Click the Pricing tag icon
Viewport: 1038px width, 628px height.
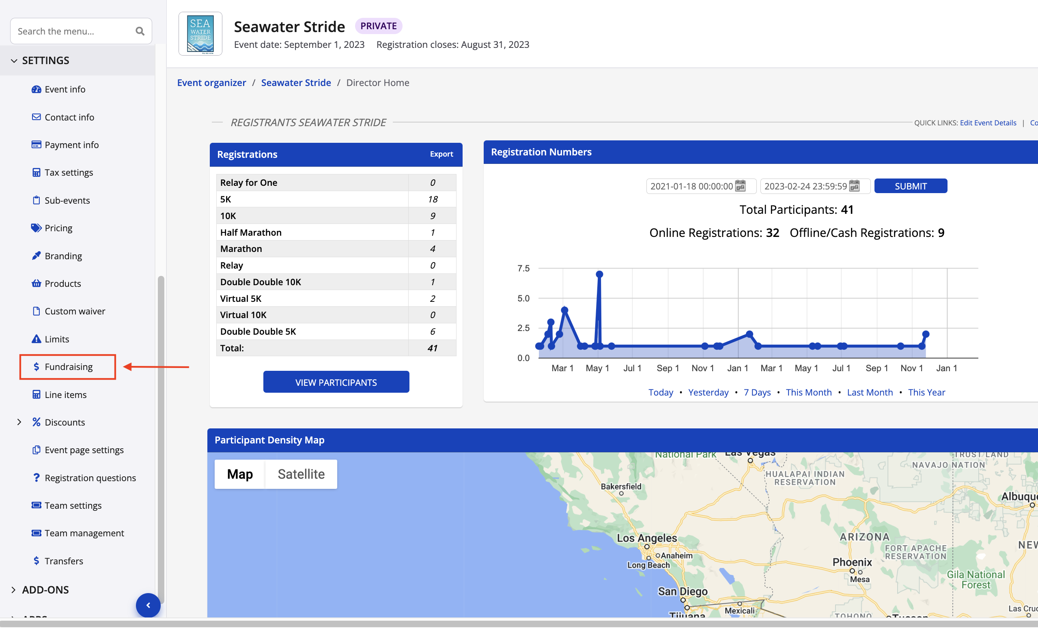[x=36, y=228]
